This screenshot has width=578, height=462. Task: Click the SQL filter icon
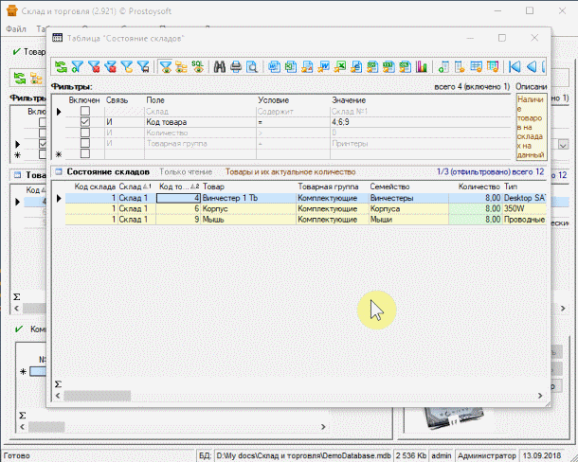click(197, 66)
